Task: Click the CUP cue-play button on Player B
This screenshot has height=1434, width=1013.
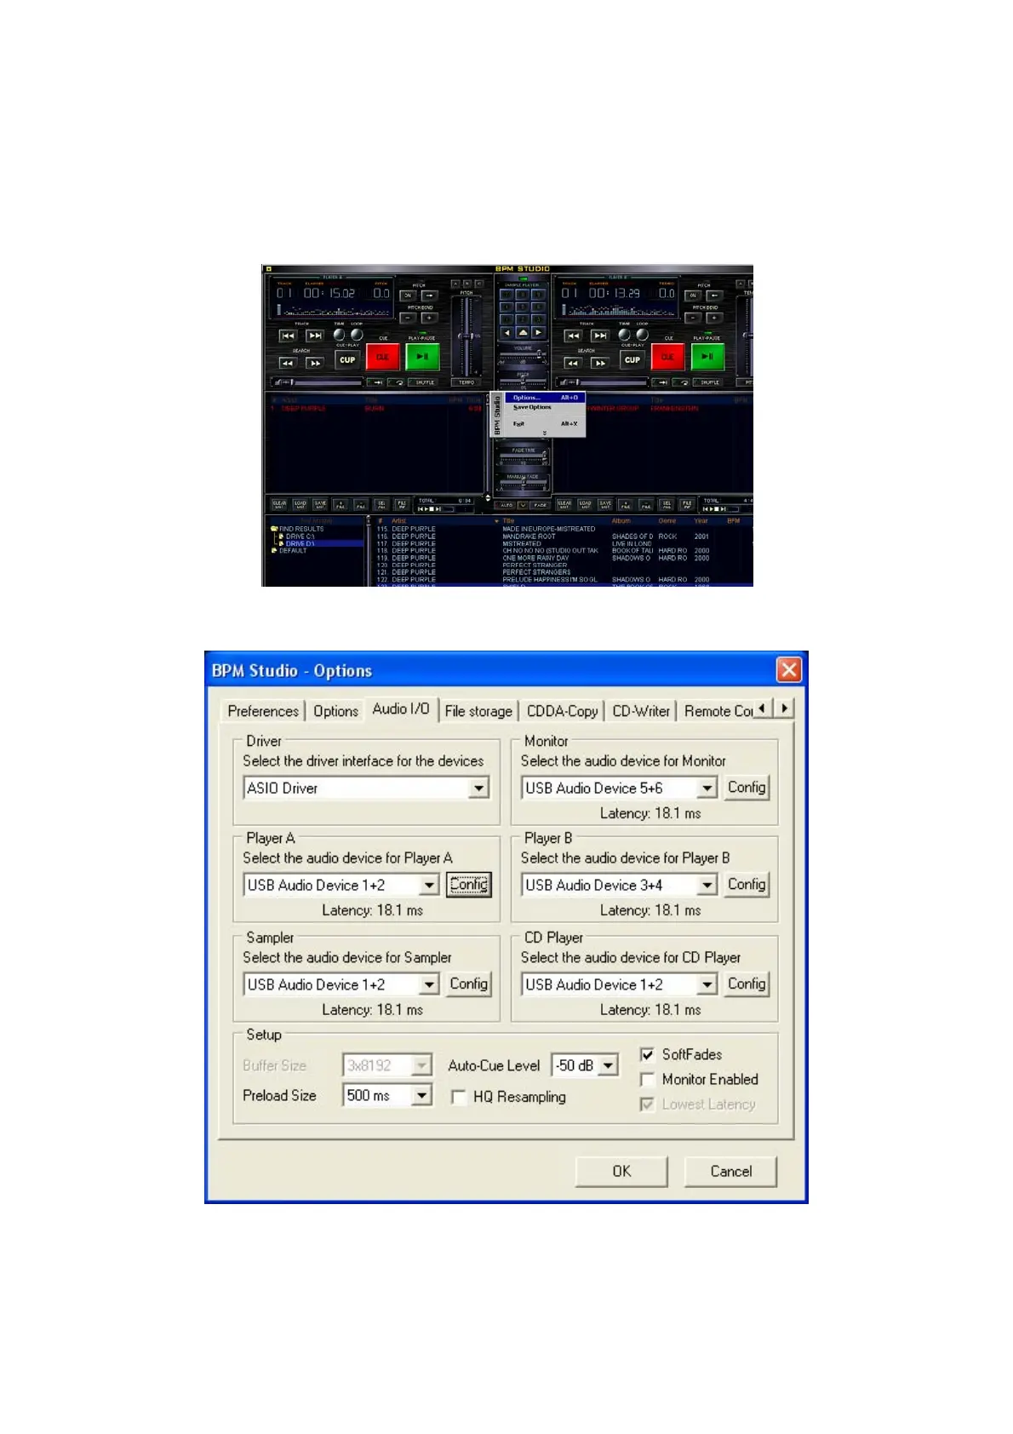Action: 632,359
